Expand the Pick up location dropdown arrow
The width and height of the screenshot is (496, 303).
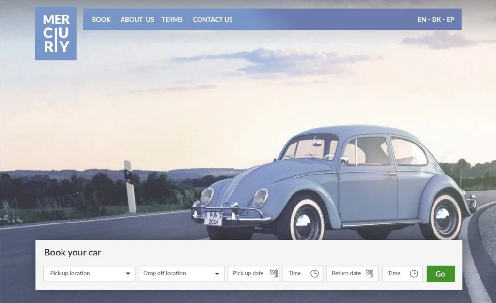pos(128,274)
